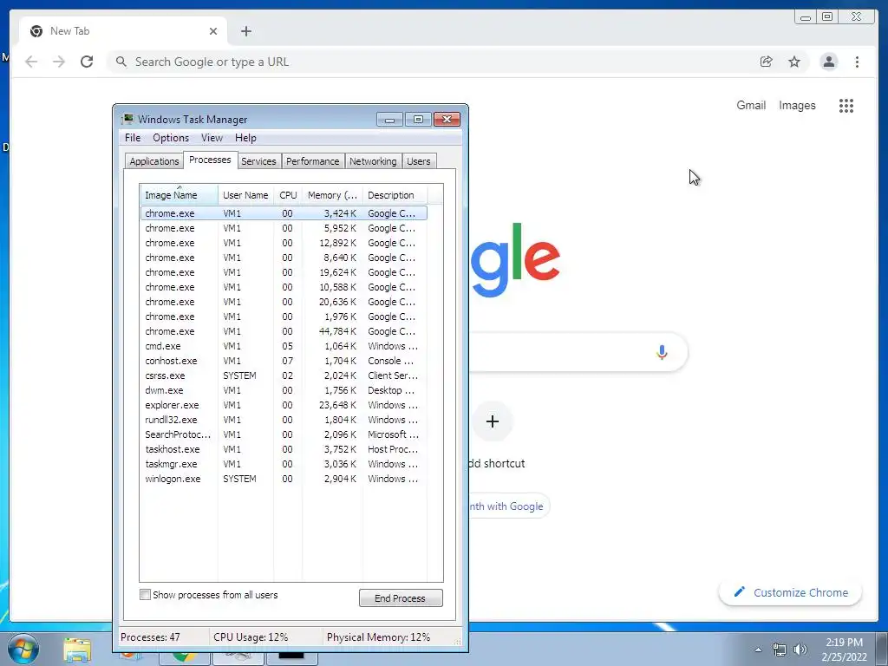This screenshot has width=888, height=666.
Task: Click the network tray icon
Action: pos(780,650)
